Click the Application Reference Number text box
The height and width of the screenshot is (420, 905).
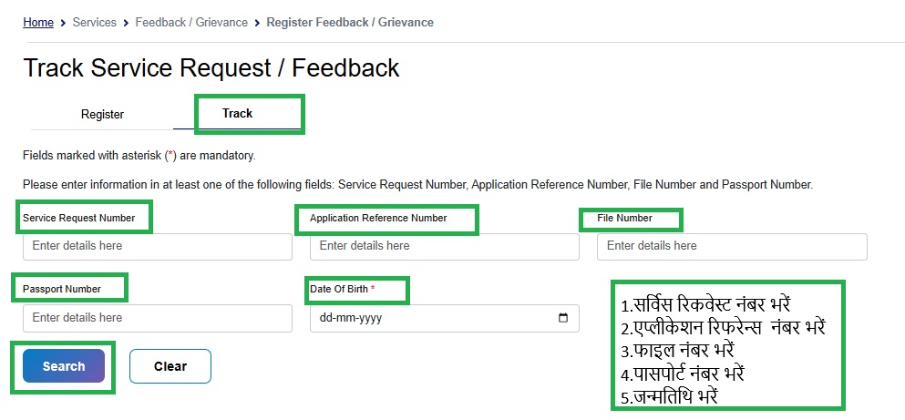tap(444, 246)
